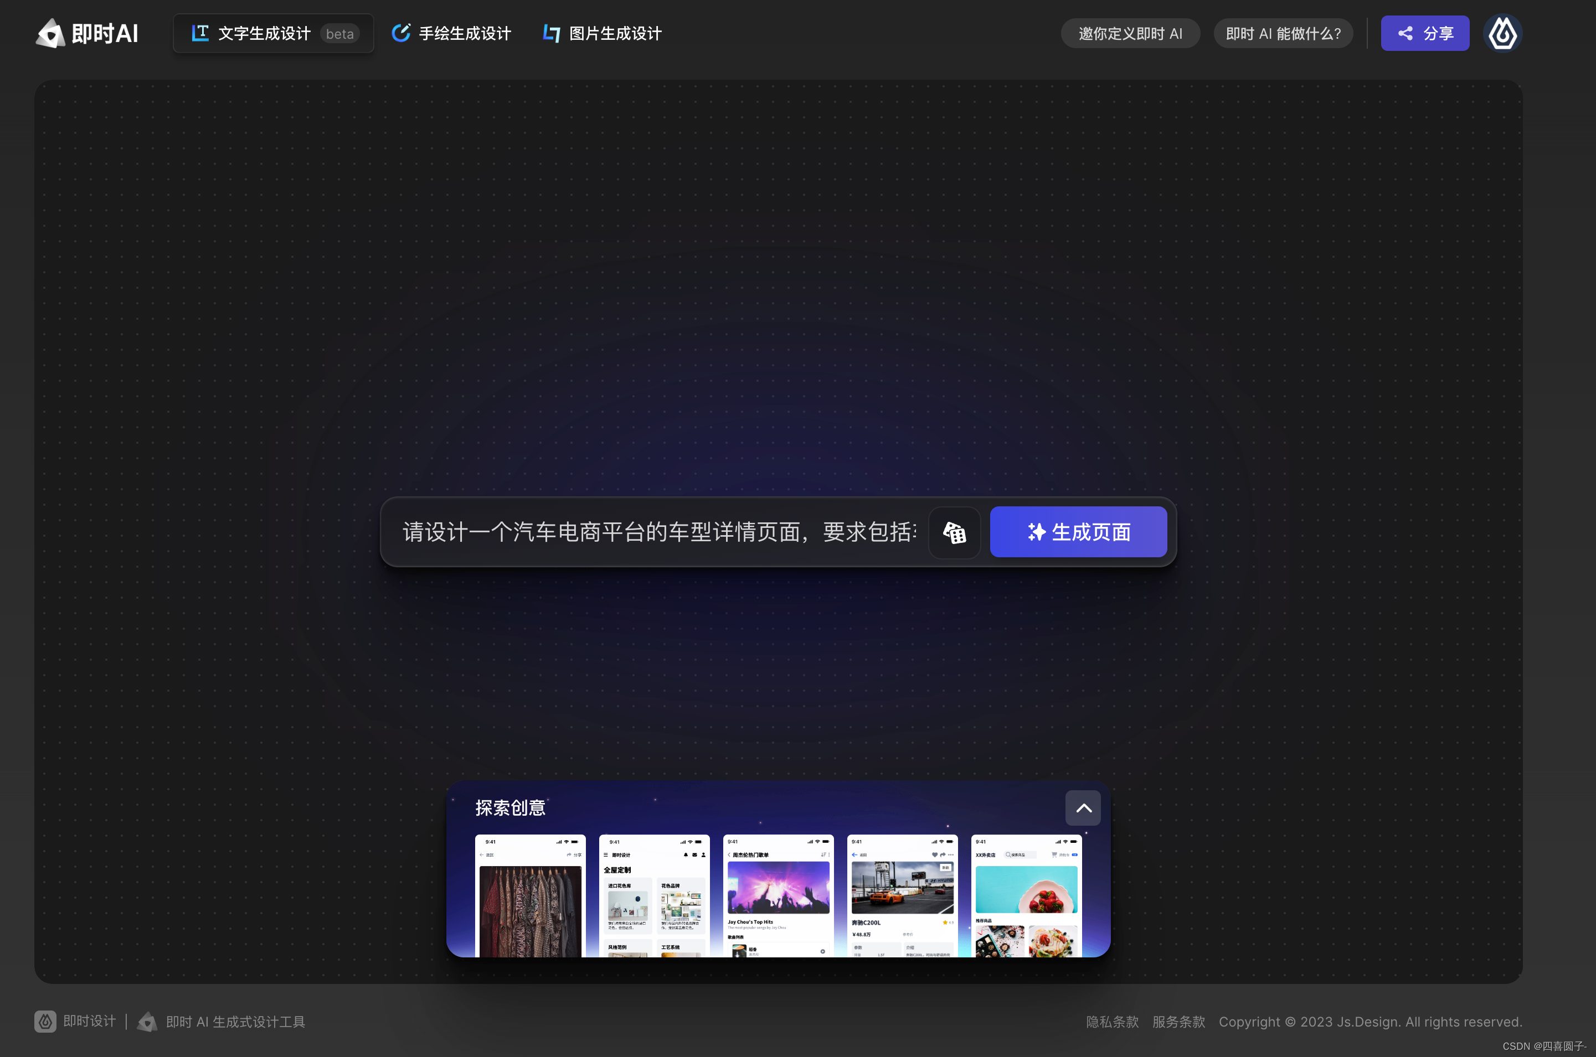Click the bell icon in the 全屋定制 thumbnail
This screenshot has height=1057, width=1596.
point(686,855)
